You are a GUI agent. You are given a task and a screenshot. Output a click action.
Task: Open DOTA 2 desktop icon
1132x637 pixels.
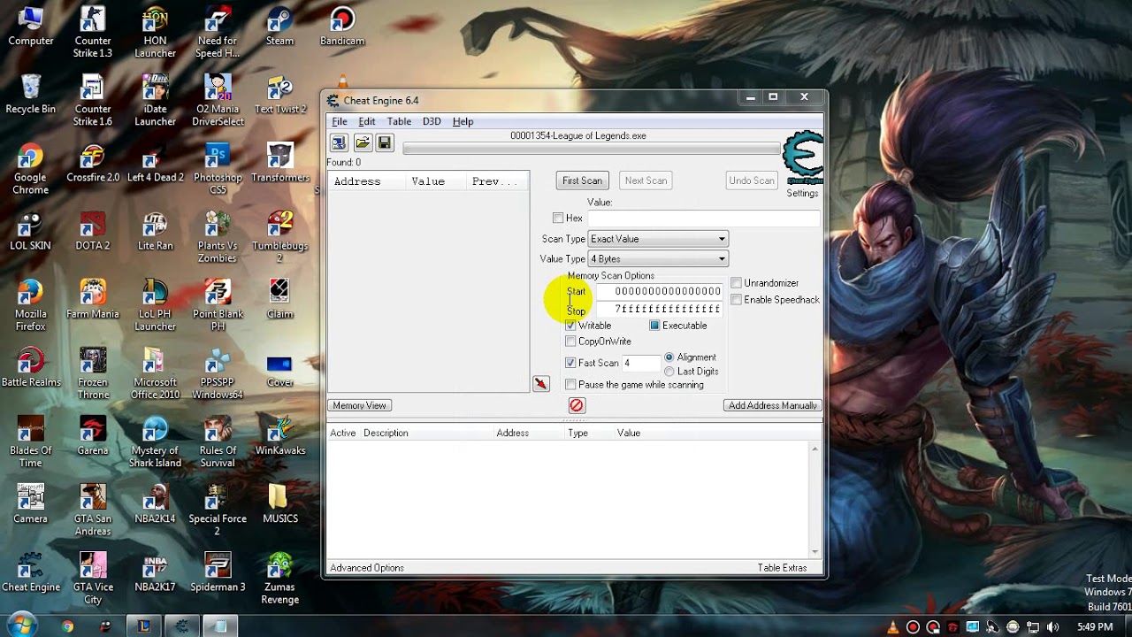93,230
